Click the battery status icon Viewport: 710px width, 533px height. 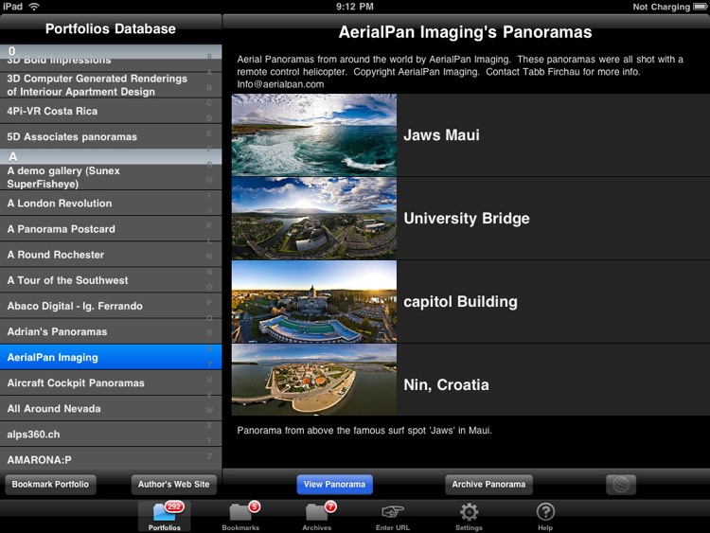pos(700,7)
